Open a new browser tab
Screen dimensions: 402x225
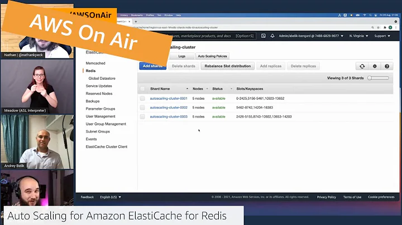point(136,22)
